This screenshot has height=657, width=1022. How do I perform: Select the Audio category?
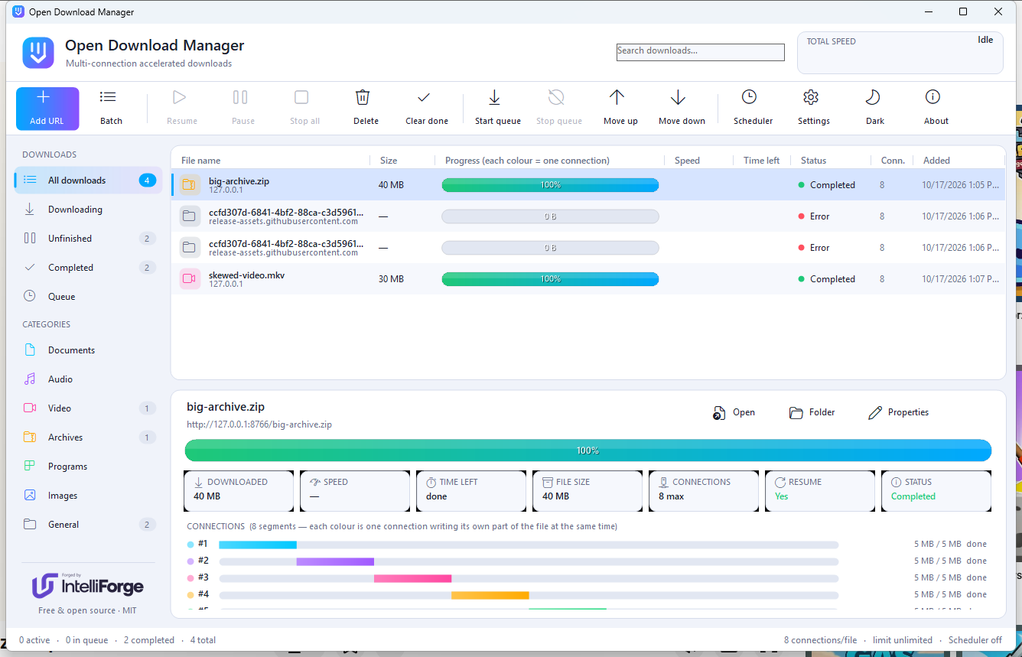click(88, 379)
